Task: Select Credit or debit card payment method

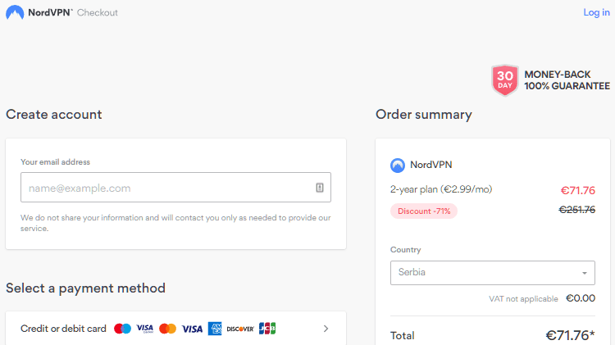Action: (x=175, y=329)
